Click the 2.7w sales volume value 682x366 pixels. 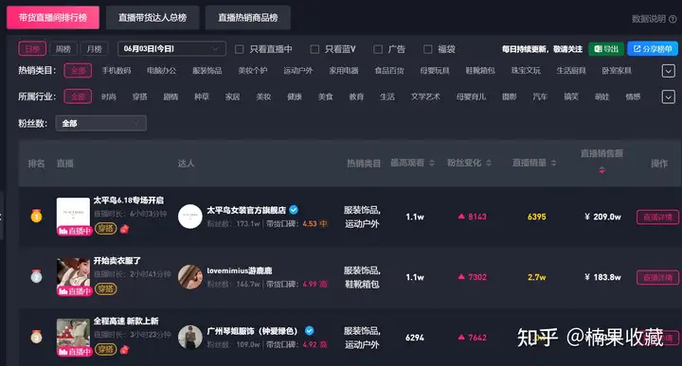click(537, 277)
